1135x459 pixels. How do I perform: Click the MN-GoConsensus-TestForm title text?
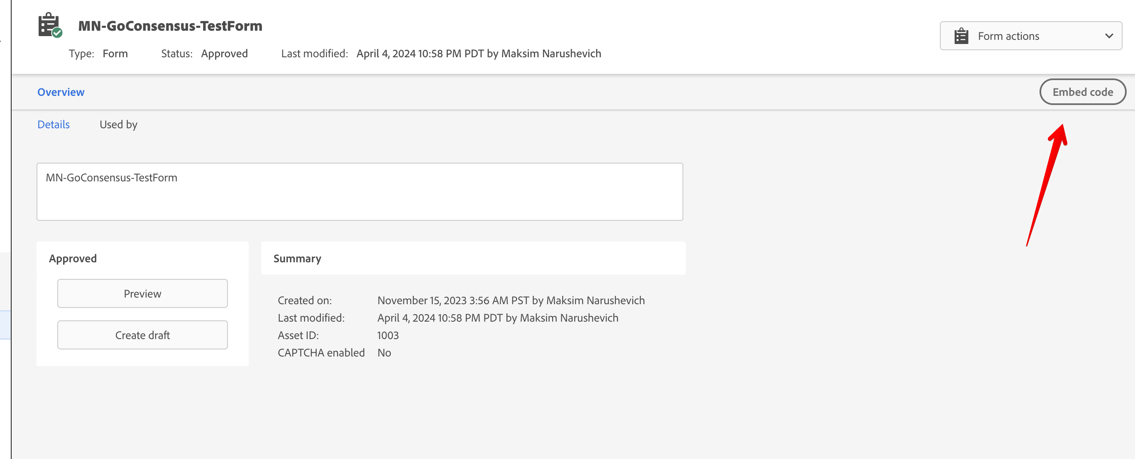(x=170, y=26)
